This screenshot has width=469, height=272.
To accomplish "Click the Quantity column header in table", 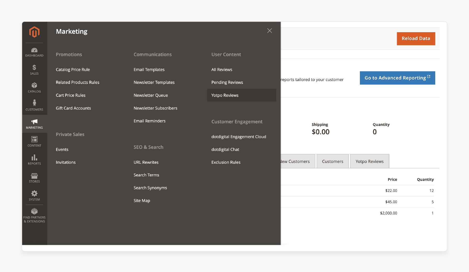I will pos(425,179).
